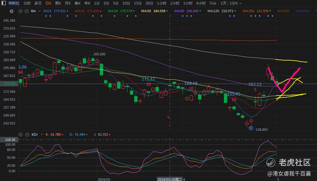Screen dimensions: 317x181
Task: Click the MA120: 216.971 label
Action: tap(222, 11)
